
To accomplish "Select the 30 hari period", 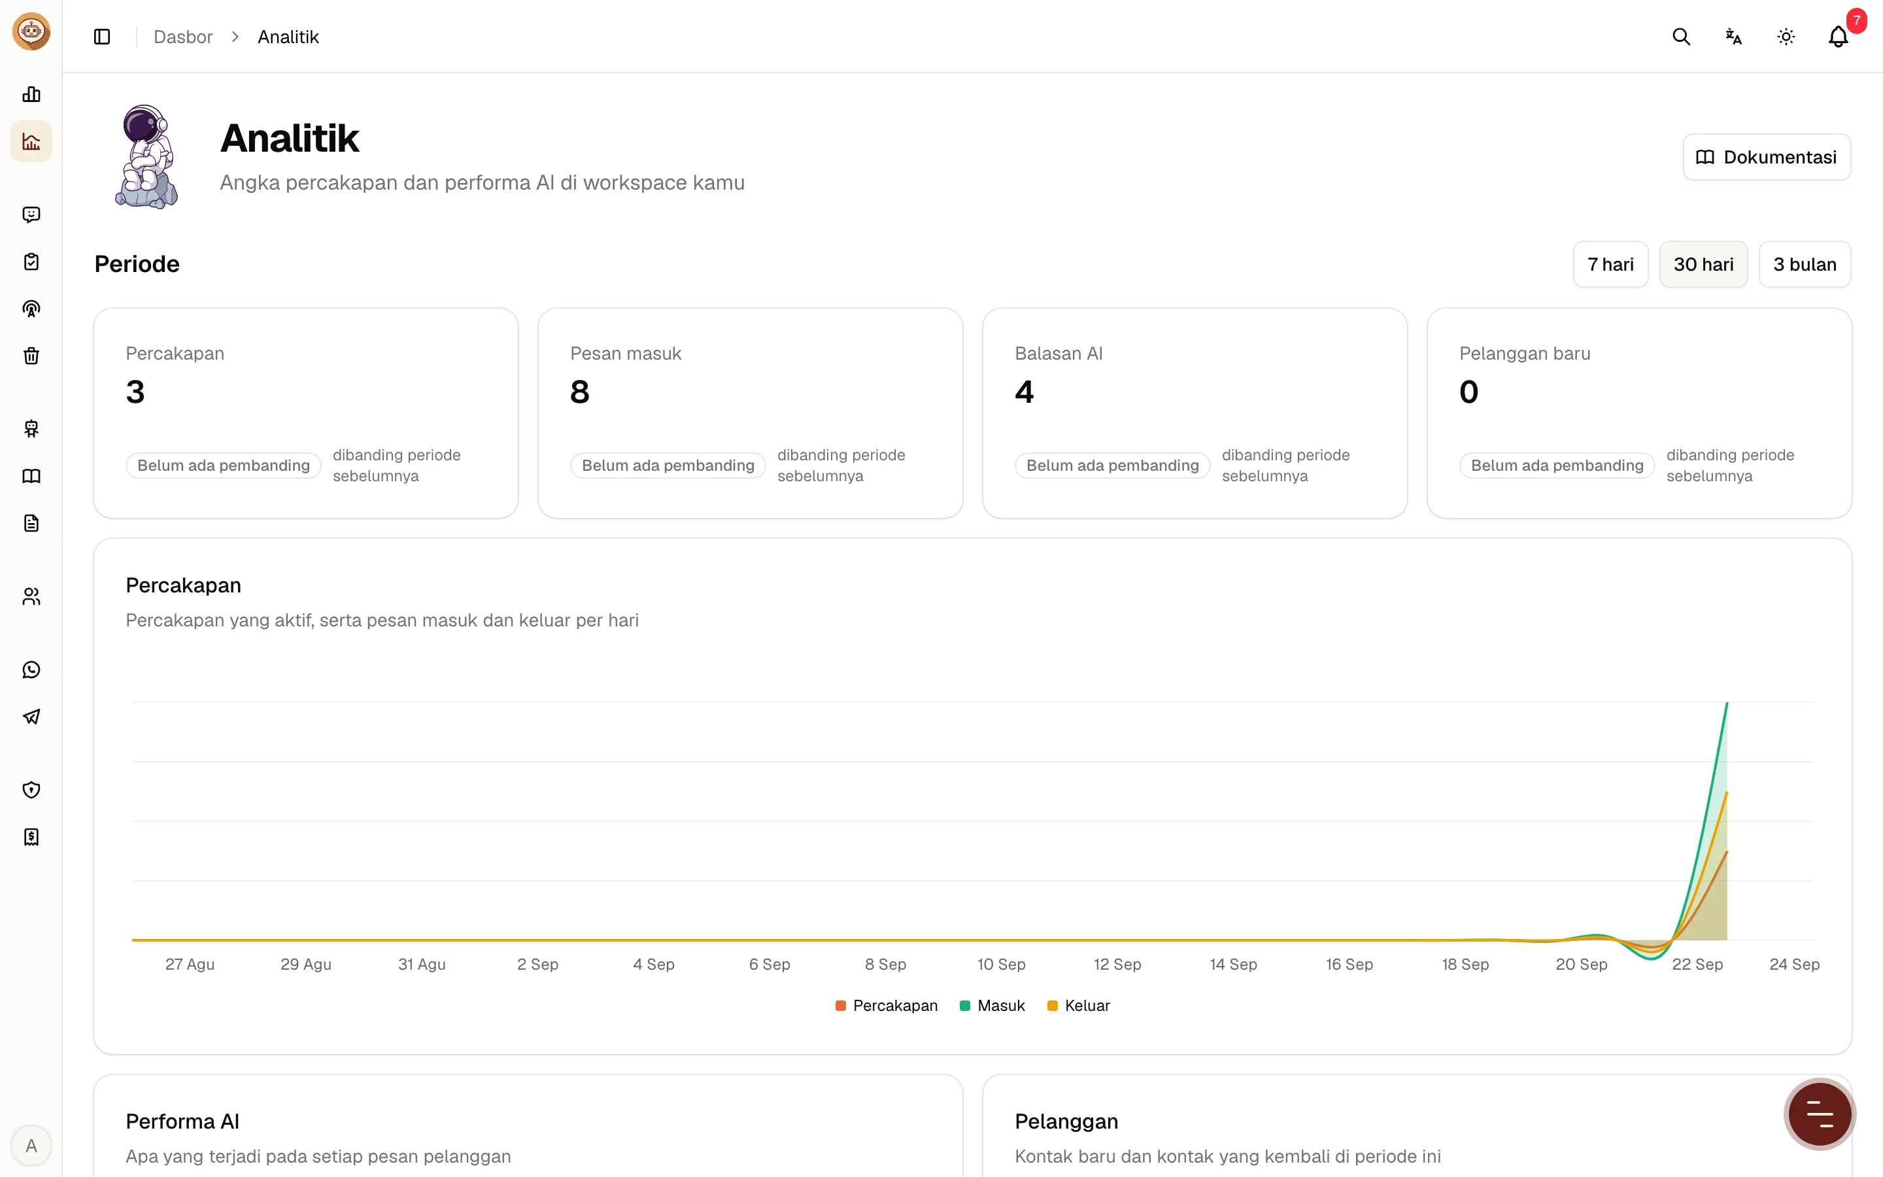I will click(x=1703, y=265).
